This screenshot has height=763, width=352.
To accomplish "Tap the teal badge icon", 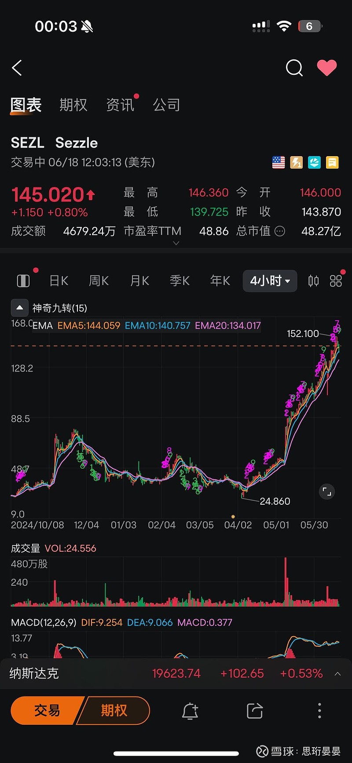I will [314, 163].
